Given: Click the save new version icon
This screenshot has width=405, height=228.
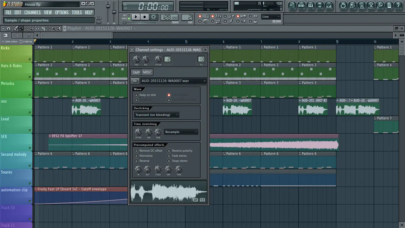Looking at the screenshot, I should click(x=352, y=5).
